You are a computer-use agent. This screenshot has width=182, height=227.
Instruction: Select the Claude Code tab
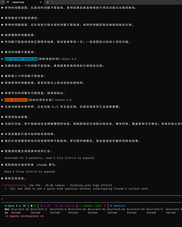pos(24,2)
